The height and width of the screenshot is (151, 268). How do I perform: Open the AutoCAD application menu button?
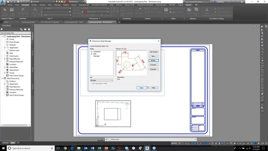coord(3,3)
